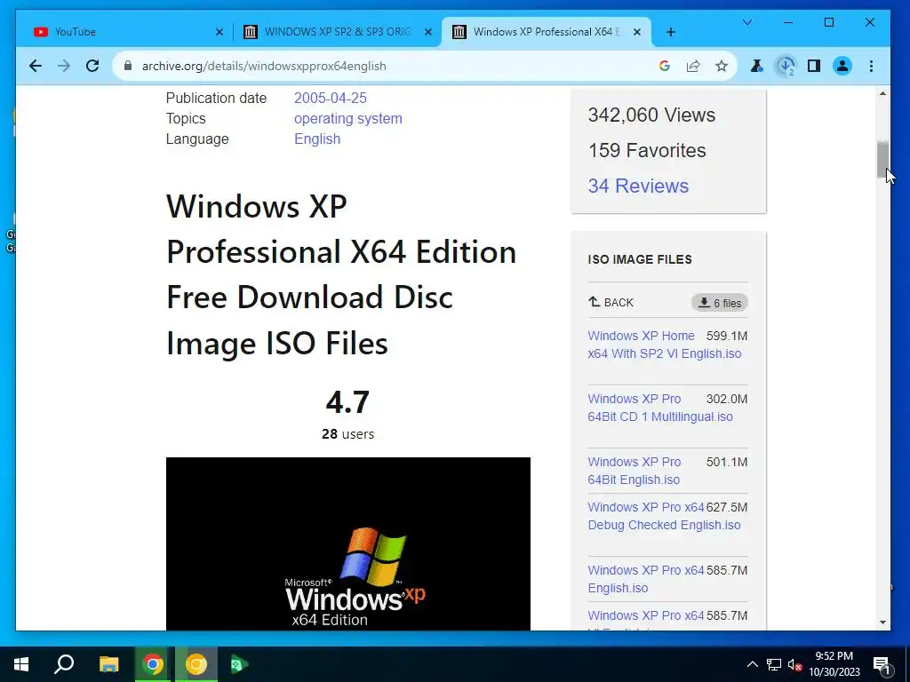Click the scrollbar up arrow

(x=882, y=93)
